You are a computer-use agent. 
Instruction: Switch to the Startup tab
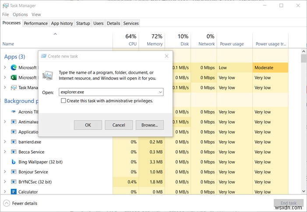point(83,23)
